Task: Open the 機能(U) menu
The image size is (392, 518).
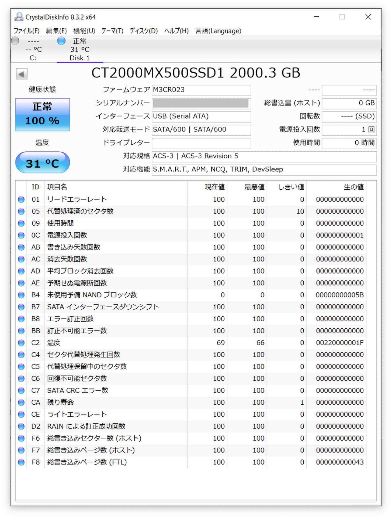Action: pyautogui.click(x=84, y=31)
